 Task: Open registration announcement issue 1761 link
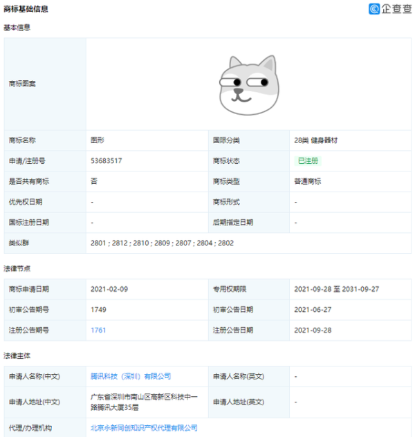(x=98, y=331)
